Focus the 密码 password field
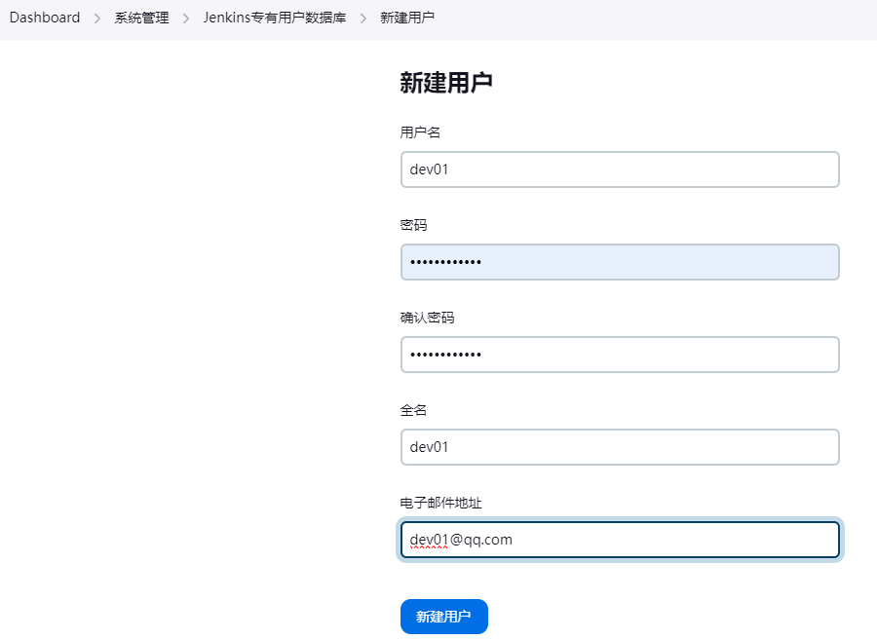877x639 pixels. [x=620, y=261]
